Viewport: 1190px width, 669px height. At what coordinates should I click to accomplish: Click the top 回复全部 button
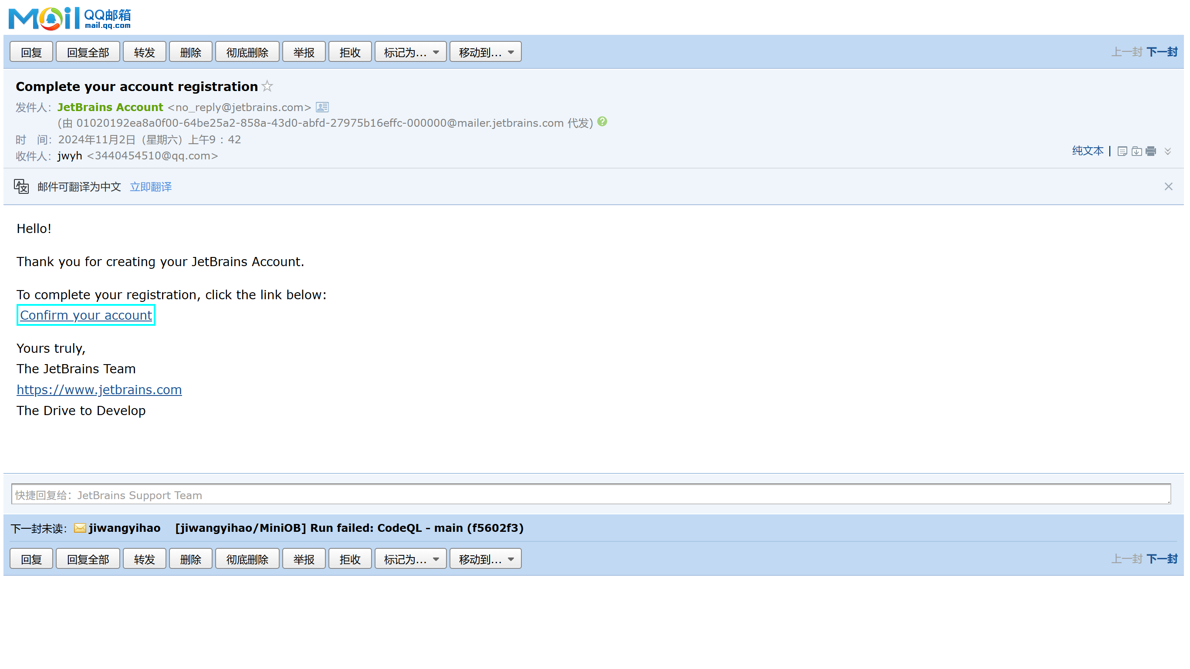pyautogui.click(x=88, y=52)
